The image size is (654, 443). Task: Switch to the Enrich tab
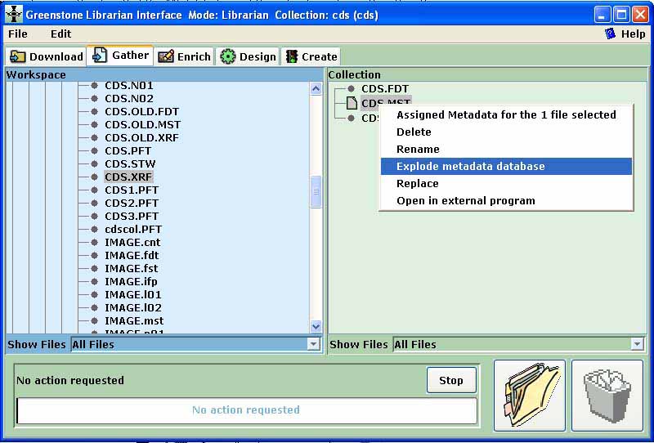[x=185, y=56]
